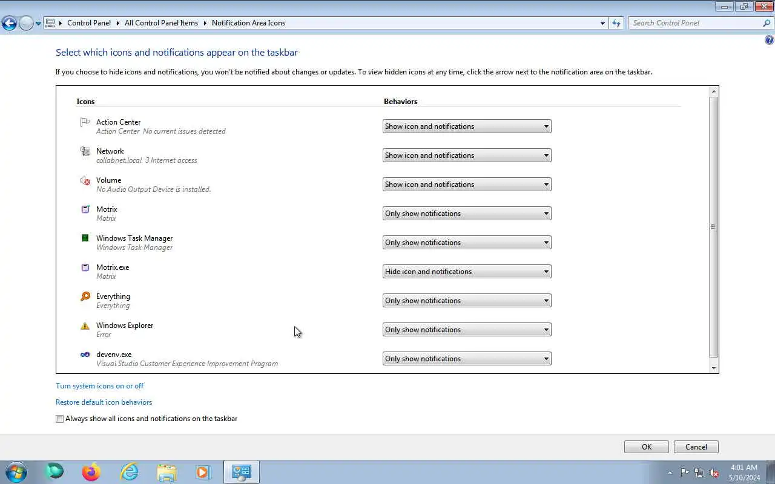Open the Windows Start button
Viewport: 775px width, 484px height.
pyautogui.click(x=16, y=472)
